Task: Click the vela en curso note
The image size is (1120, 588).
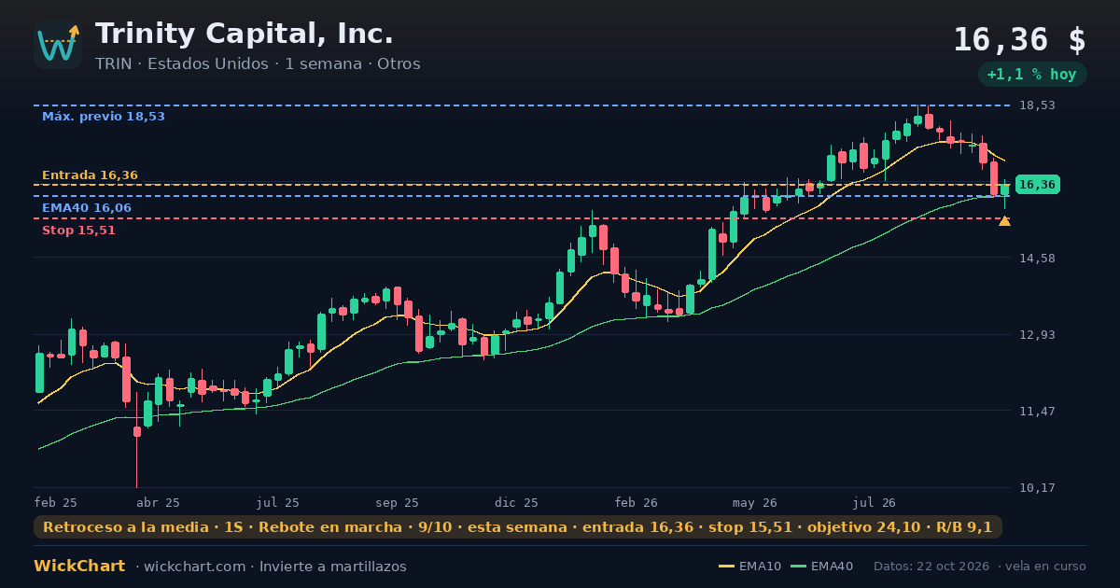Action: click(1046, 567)
